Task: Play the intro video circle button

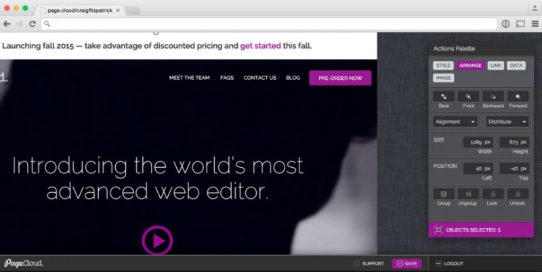Action: click(x=157, y=241)
